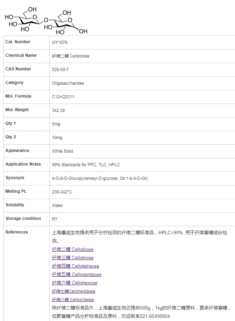The width and height of the screenshot is (235, 321).
Task: Select molecular formula C12H22O11
Action: pos(63,97)
